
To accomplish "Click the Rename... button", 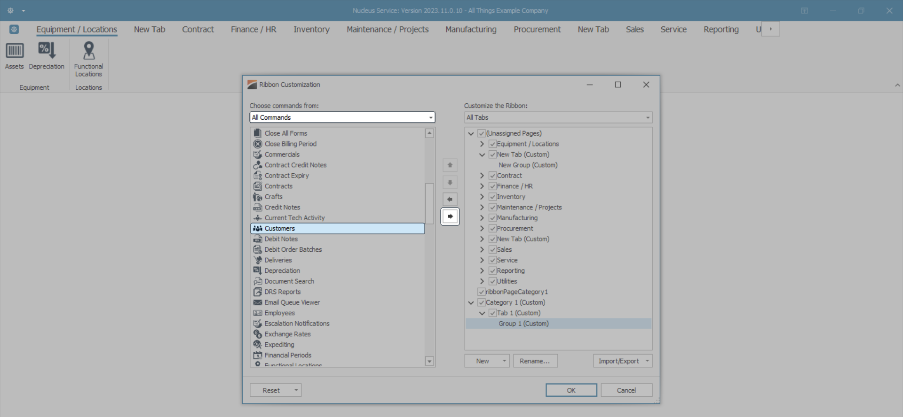I will [x=535, y=361].
